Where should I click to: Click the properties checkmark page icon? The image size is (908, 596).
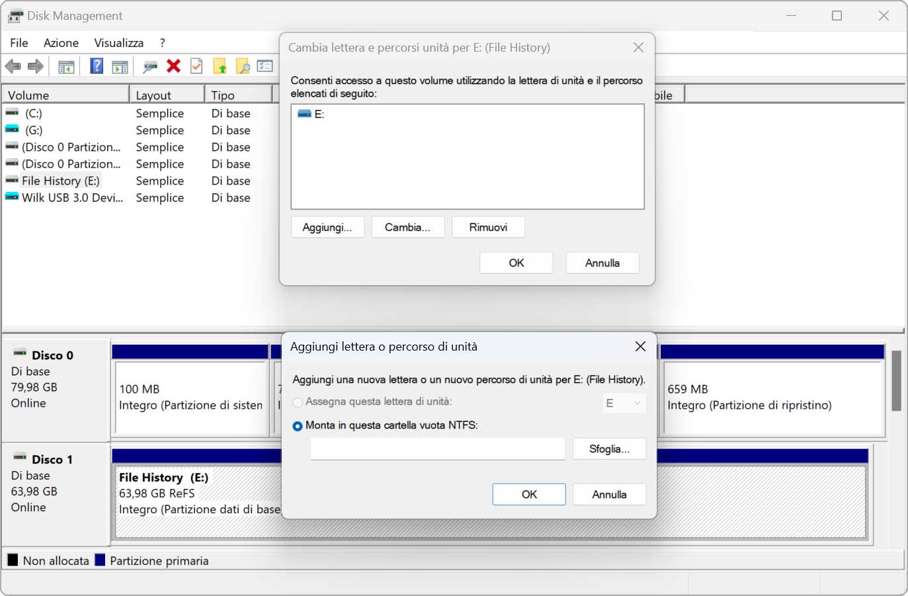[196, 66]
